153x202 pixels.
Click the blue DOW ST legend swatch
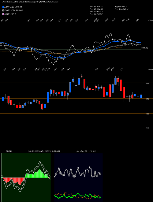[x=3, y=7]
